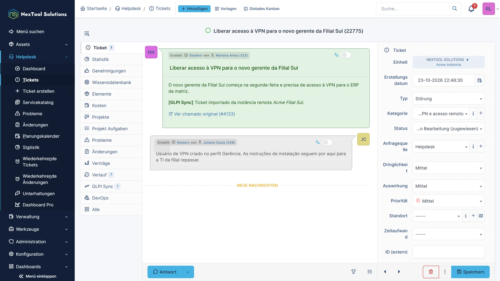The height and width of the screenshot is (281, 500).
Task: Open Servicekatalog in sidebar
Action: pyautogui.click(x=38, y=102)
